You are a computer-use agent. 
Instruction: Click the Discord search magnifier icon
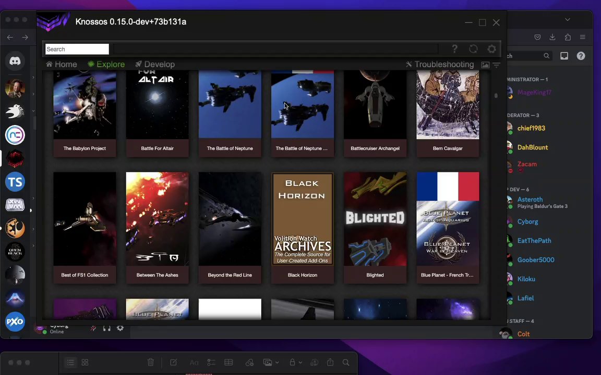click(x=547, y=56)
